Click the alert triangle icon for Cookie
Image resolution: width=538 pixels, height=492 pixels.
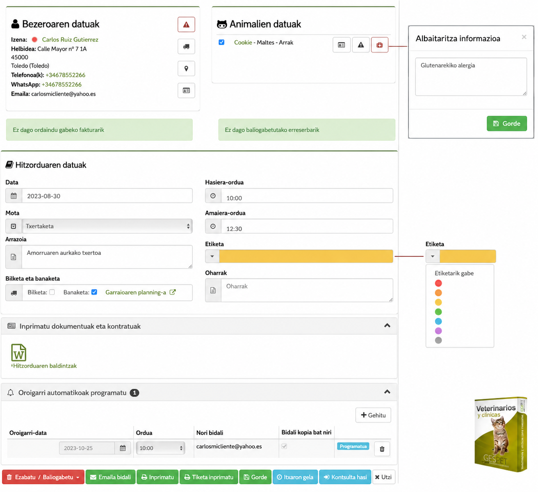tap(361, 45)
